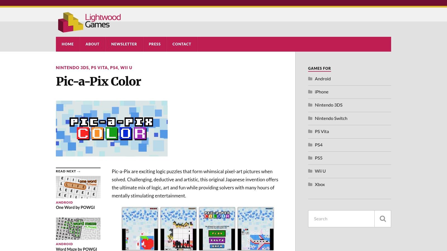Open the NINTENDO 3DS category link

point(72,67)
